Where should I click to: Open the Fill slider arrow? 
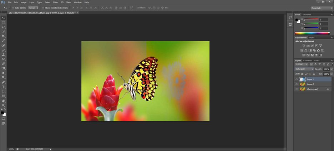332,74
